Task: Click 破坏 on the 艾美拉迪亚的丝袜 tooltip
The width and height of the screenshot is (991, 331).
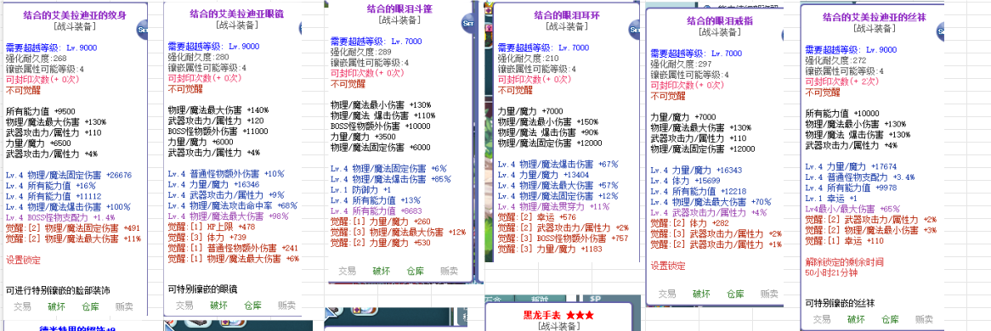Action: tap(856, 319)
